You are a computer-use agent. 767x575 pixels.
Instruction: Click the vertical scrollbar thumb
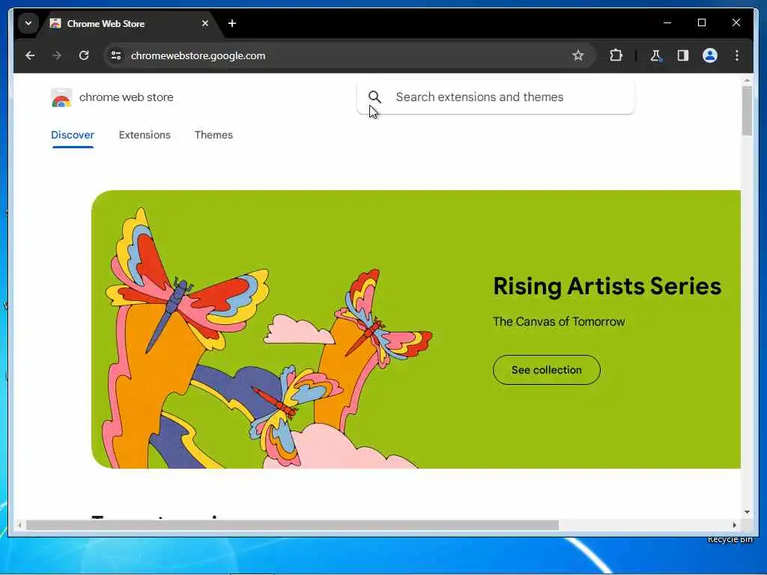(747, 111)
